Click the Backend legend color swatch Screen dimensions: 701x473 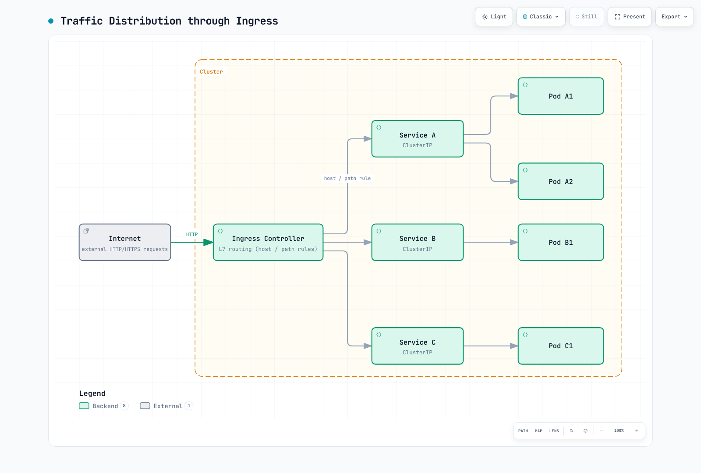point(84,406)
